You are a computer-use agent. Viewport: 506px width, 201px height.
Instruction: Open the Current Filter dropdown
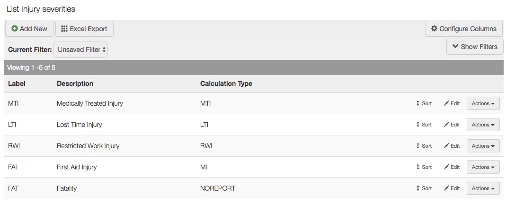81,50
